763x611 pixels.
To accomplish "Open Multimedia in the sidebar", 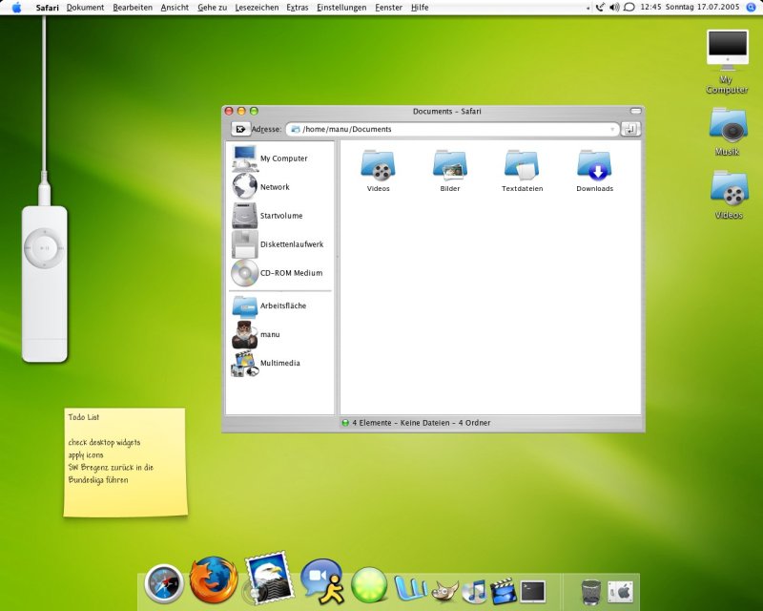I will [266, 363].
